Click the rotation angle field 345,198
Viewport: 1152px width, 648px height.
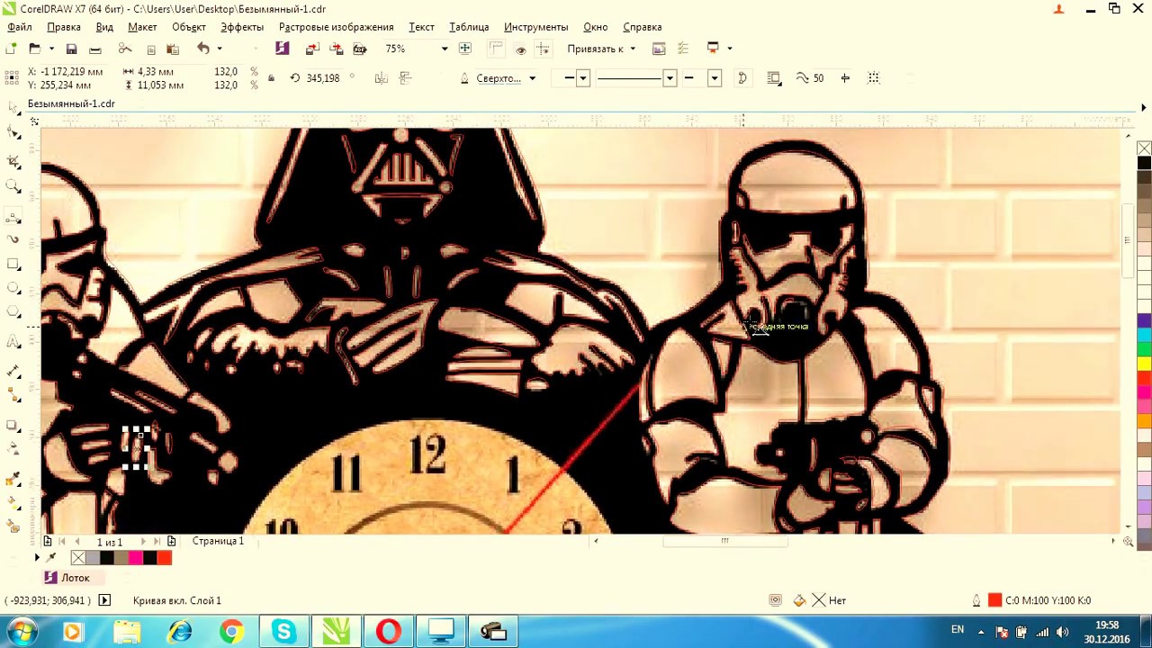(323, 78)
